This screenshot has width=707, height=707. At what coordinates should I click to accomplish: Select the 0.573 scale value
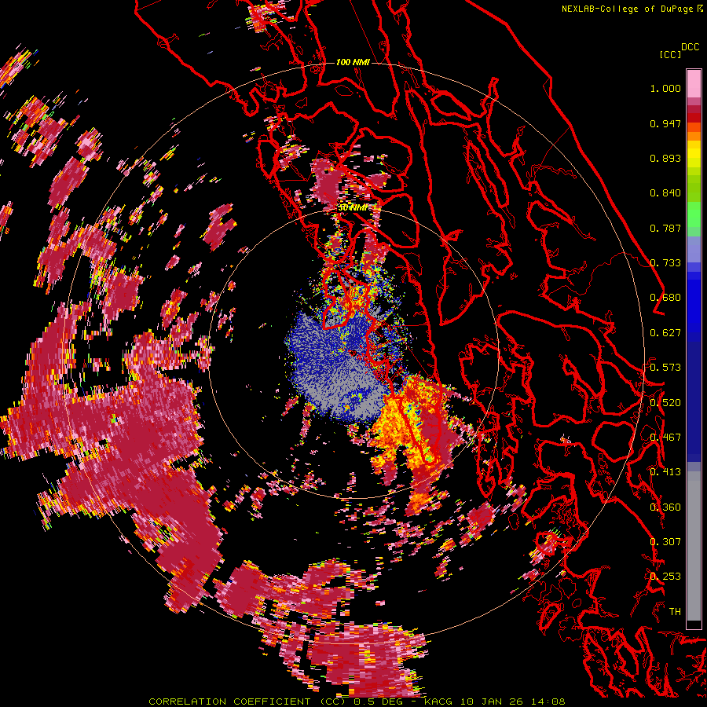tap(665, 368)
